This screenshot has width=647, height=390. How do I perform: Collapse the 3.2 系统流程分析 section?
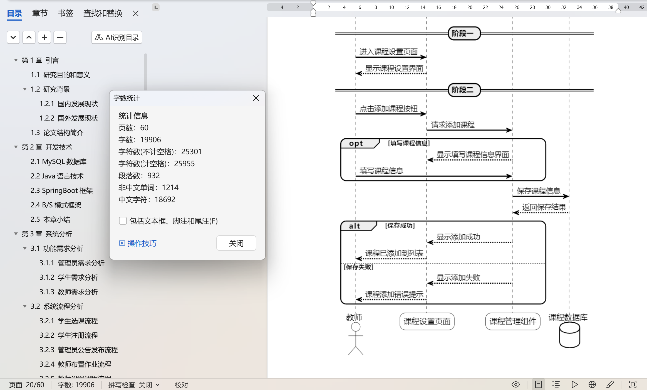tap(25, 306)
